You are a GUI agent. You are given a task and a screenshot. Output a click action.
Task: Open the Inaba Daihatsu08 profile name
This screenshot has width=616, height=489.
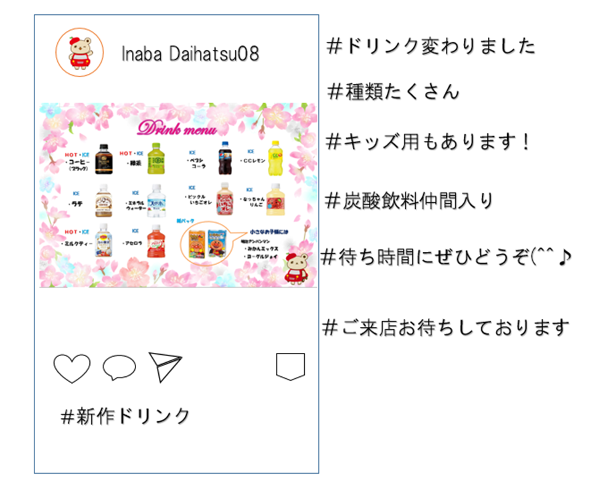point(190,54)
